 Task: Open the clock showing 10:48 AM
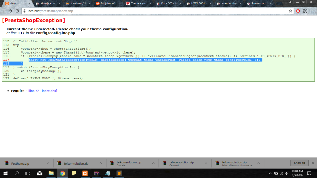click(297, 173)
